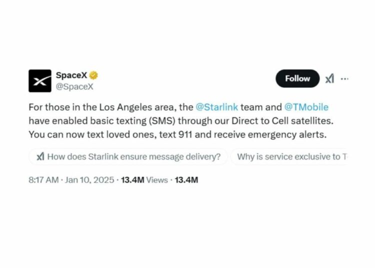Open the SpaceX profile avatar
Image resolution: width=375 pixels, height=268 pixels.
[40, 81]
